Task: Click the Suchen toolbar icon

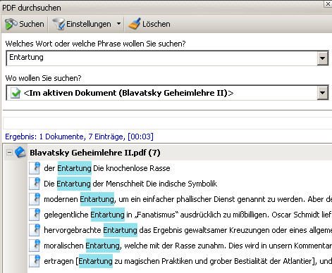Action: [x=11, y=24]
